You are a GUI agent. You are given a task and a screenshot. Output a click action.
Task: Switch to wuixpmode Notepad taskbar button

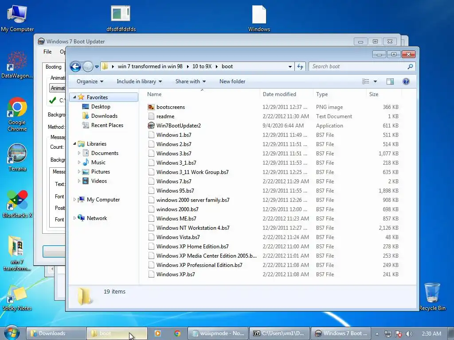click(218, 333)
